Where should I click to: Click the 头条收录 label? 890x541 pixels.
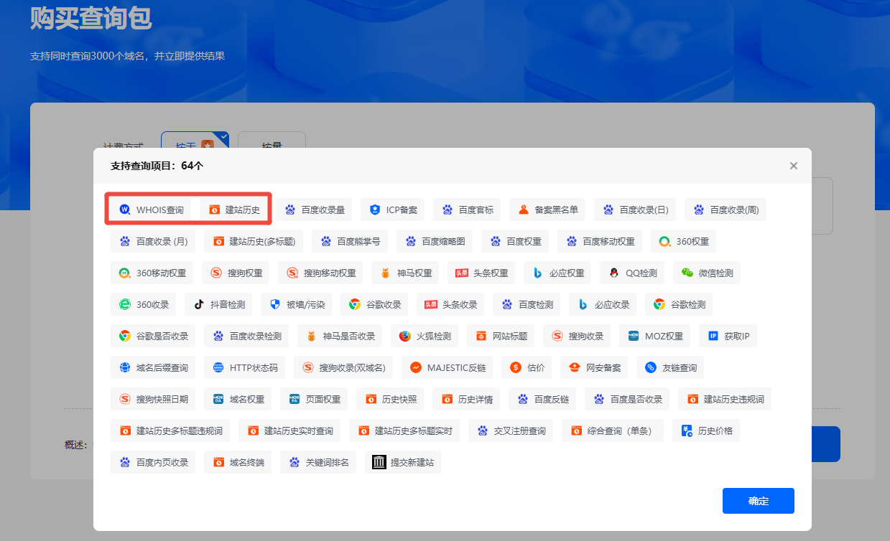460,305
